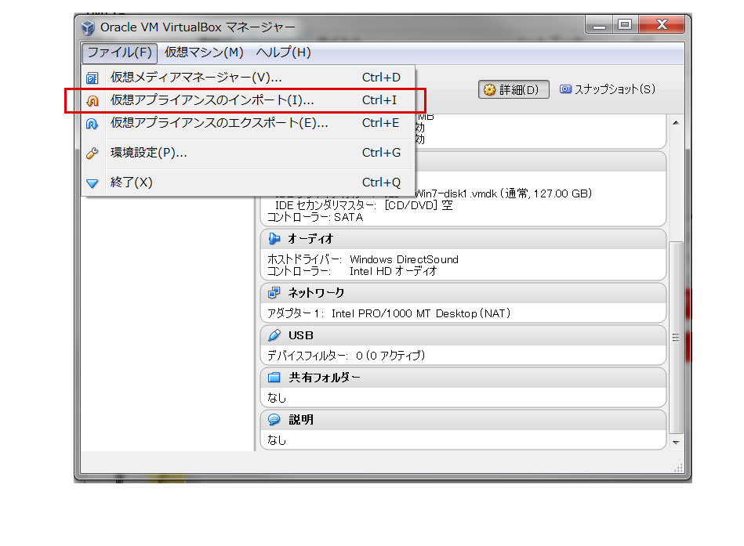Click the USB section header

tap(463, 335)
